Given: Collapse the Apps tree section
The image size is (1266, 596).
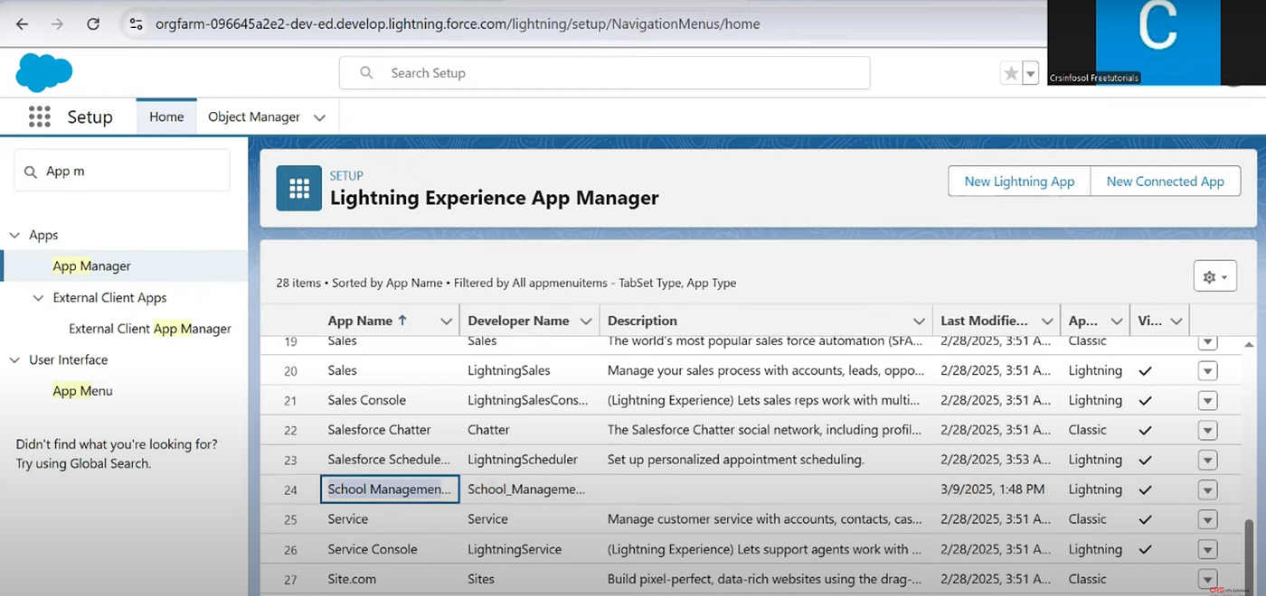Looking at the screenshot, I should click(x=14, y=235).
